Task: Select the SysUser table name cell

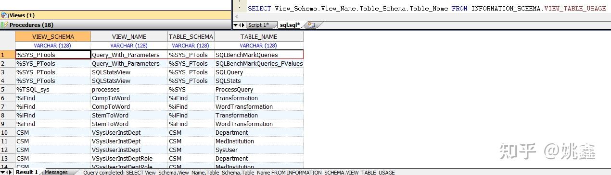Action: coord(259,150)
